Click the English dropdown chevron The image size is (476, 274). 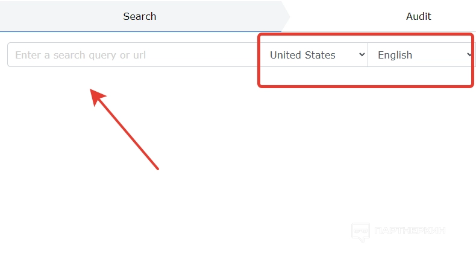(x=470, y=55)
